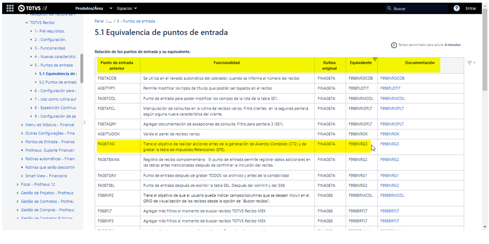Expand Gestão de Projetos node

[18, 193]
